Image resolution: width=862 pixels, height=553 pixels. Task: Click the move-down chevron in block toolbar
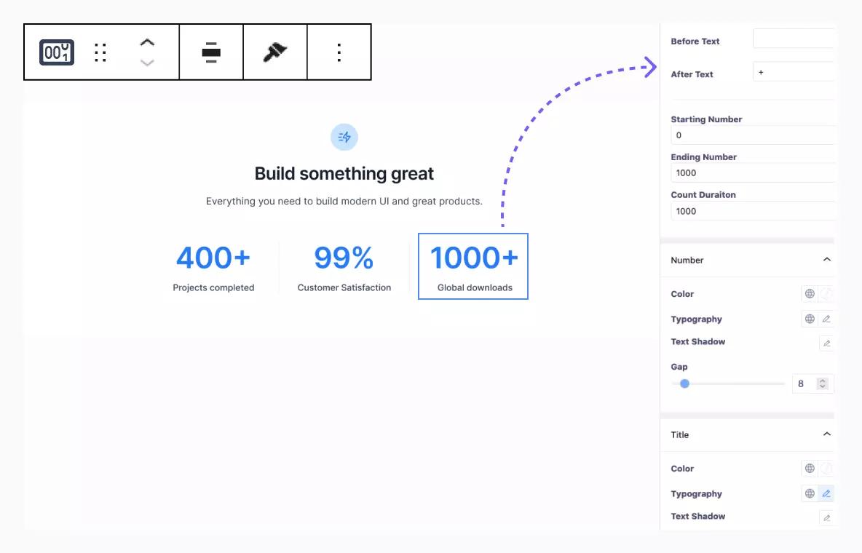(x=146, y=64)
